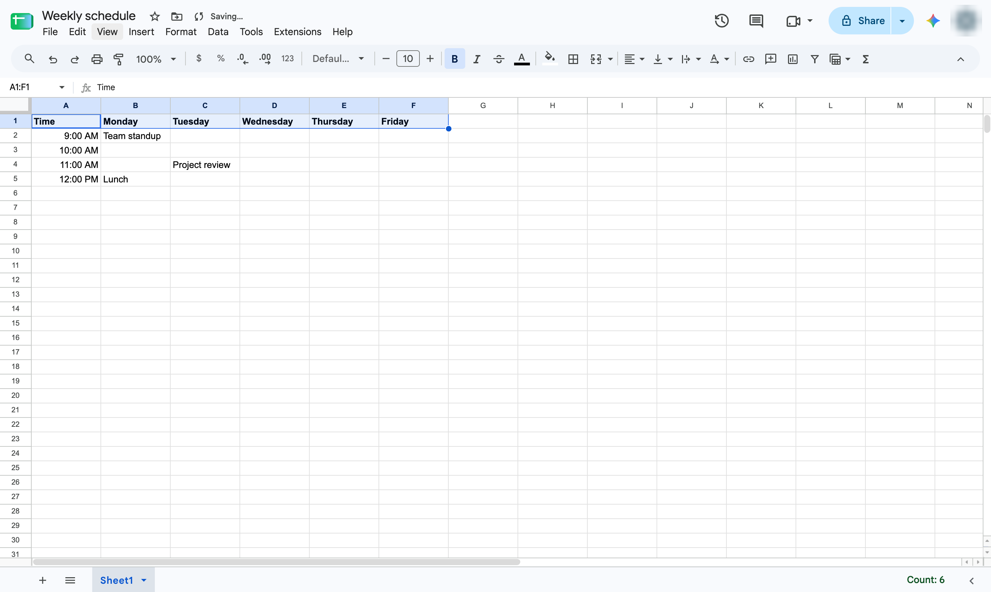Toggle strikethrough formatting button
This screenshot has width=991, height=592.
point(499,59)
